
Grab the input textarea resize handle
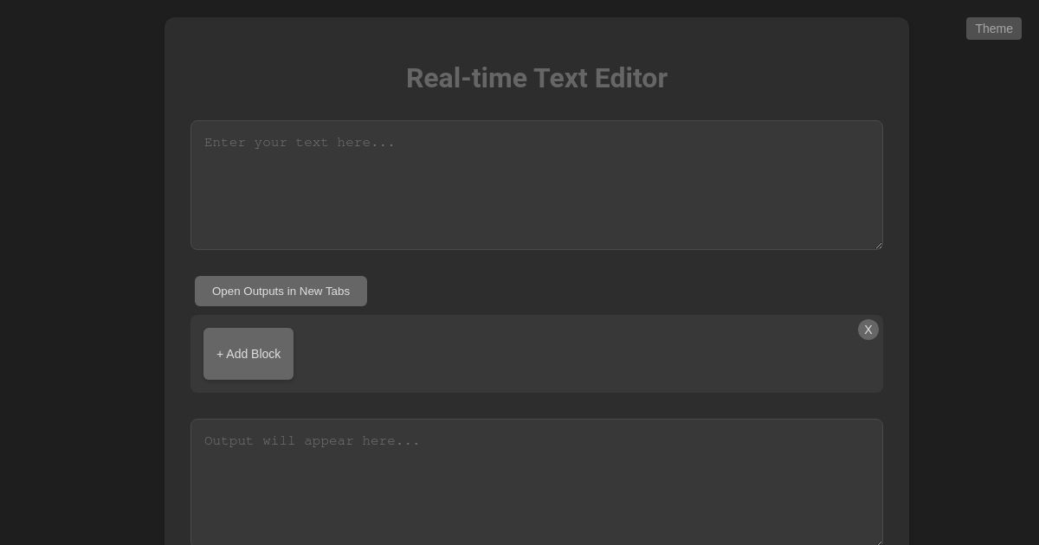(x=877, y=245)
